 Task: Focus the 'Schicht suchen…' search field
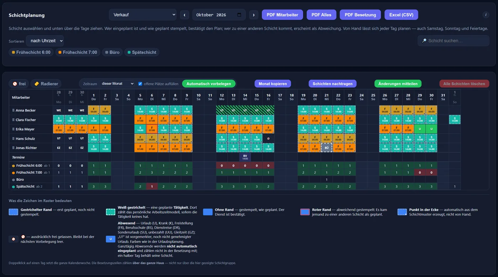(453, 41)
